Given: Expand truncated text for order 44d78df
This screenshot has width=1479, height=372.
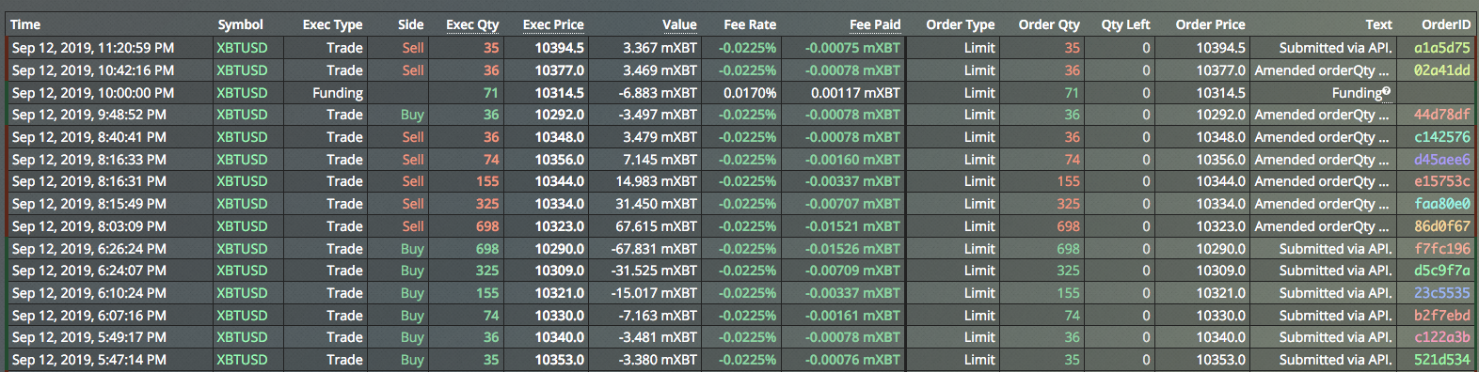Looking at the screenshot, I should tap(1322, 115).
